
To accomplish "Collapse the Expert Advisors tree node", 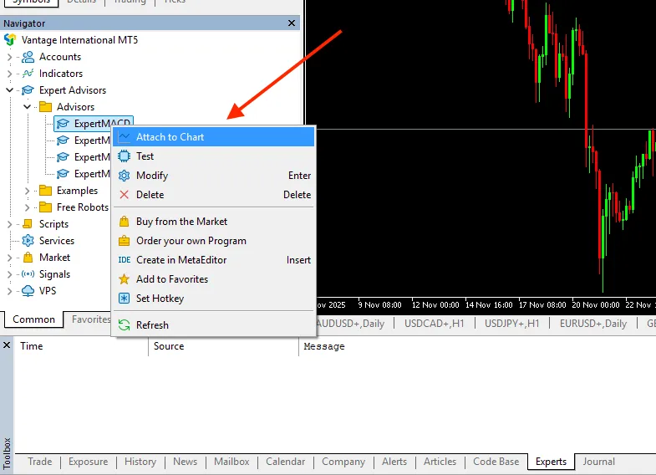I will [x=10, y=90].
